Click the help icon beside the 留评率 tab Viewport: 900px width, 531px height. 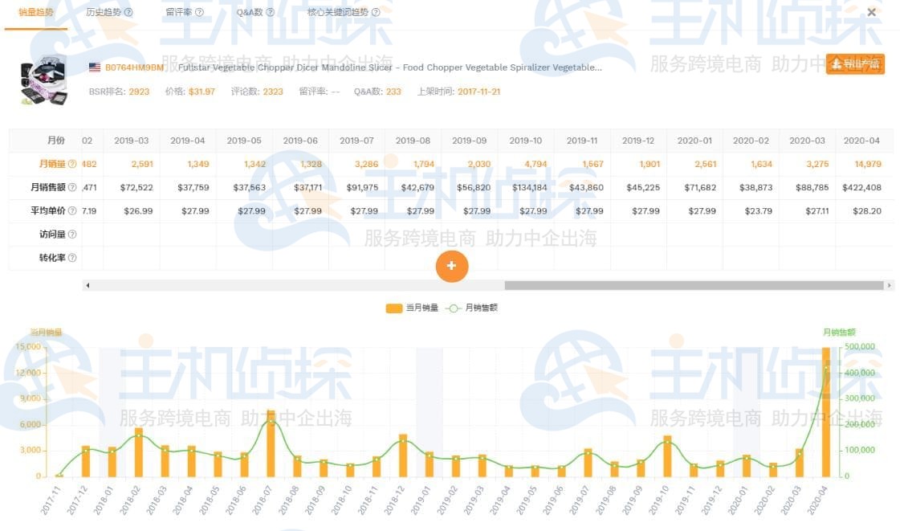199,12
